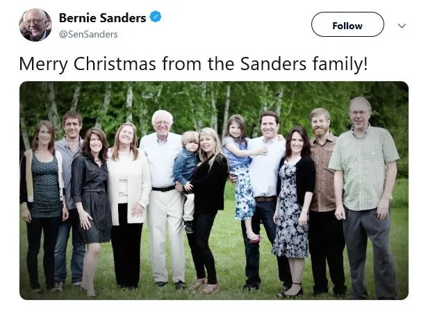
Task: Open the @SenSanders handle link
Action: coord(88,34)
